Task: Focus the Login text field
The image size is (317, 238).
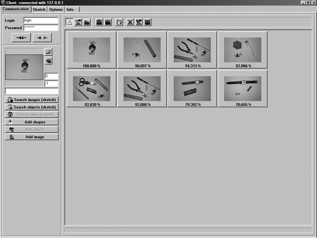Action: (41, 20)
